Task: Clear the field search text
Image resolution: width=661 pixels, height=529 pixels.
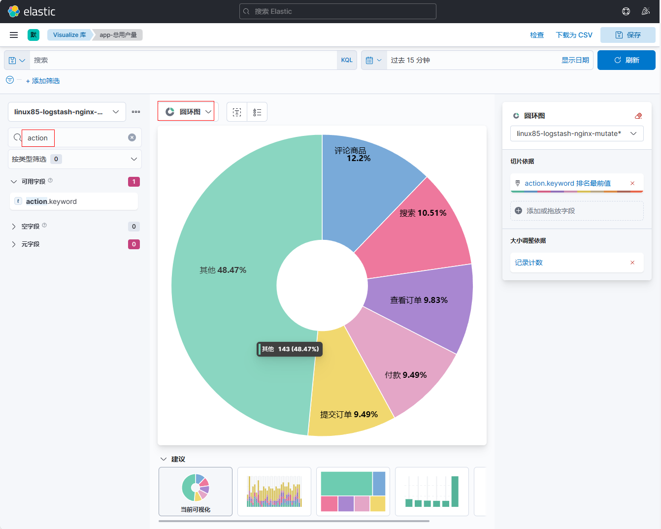Action: [x=132, y=137]
